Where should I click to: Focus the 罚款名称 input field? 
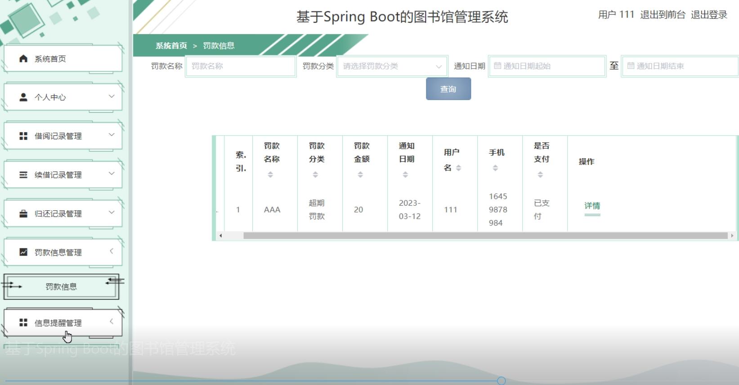pyautogui.click(x=241, y=66)
